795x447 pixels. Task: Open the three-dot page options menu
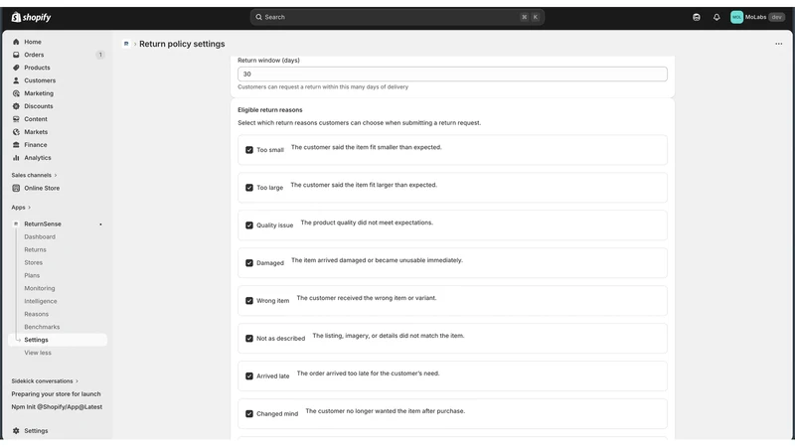click(x=779, y=44)
